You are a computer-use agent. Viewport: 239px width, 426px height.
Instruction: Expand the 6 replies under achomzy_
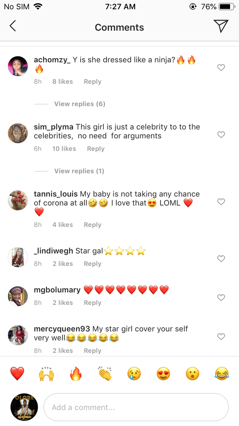[80, 104]
